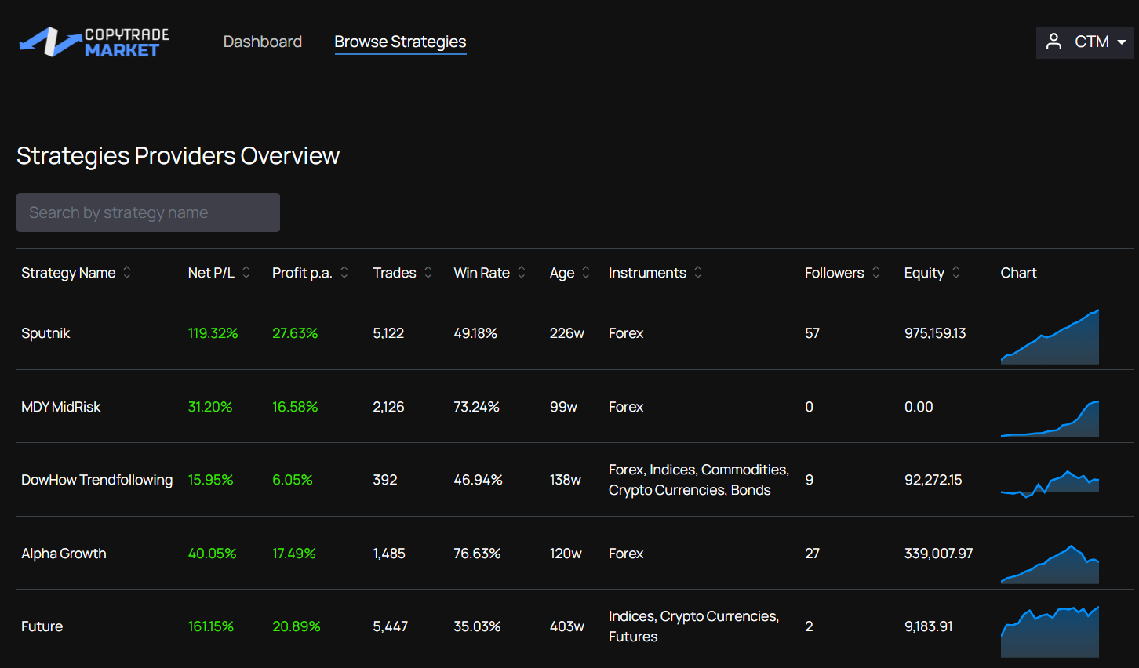Click MDY MidRisk win rate 73.24%
The height and width of the screenshot is (668, 1139).
pyautogui.click(x=476, y=407)
